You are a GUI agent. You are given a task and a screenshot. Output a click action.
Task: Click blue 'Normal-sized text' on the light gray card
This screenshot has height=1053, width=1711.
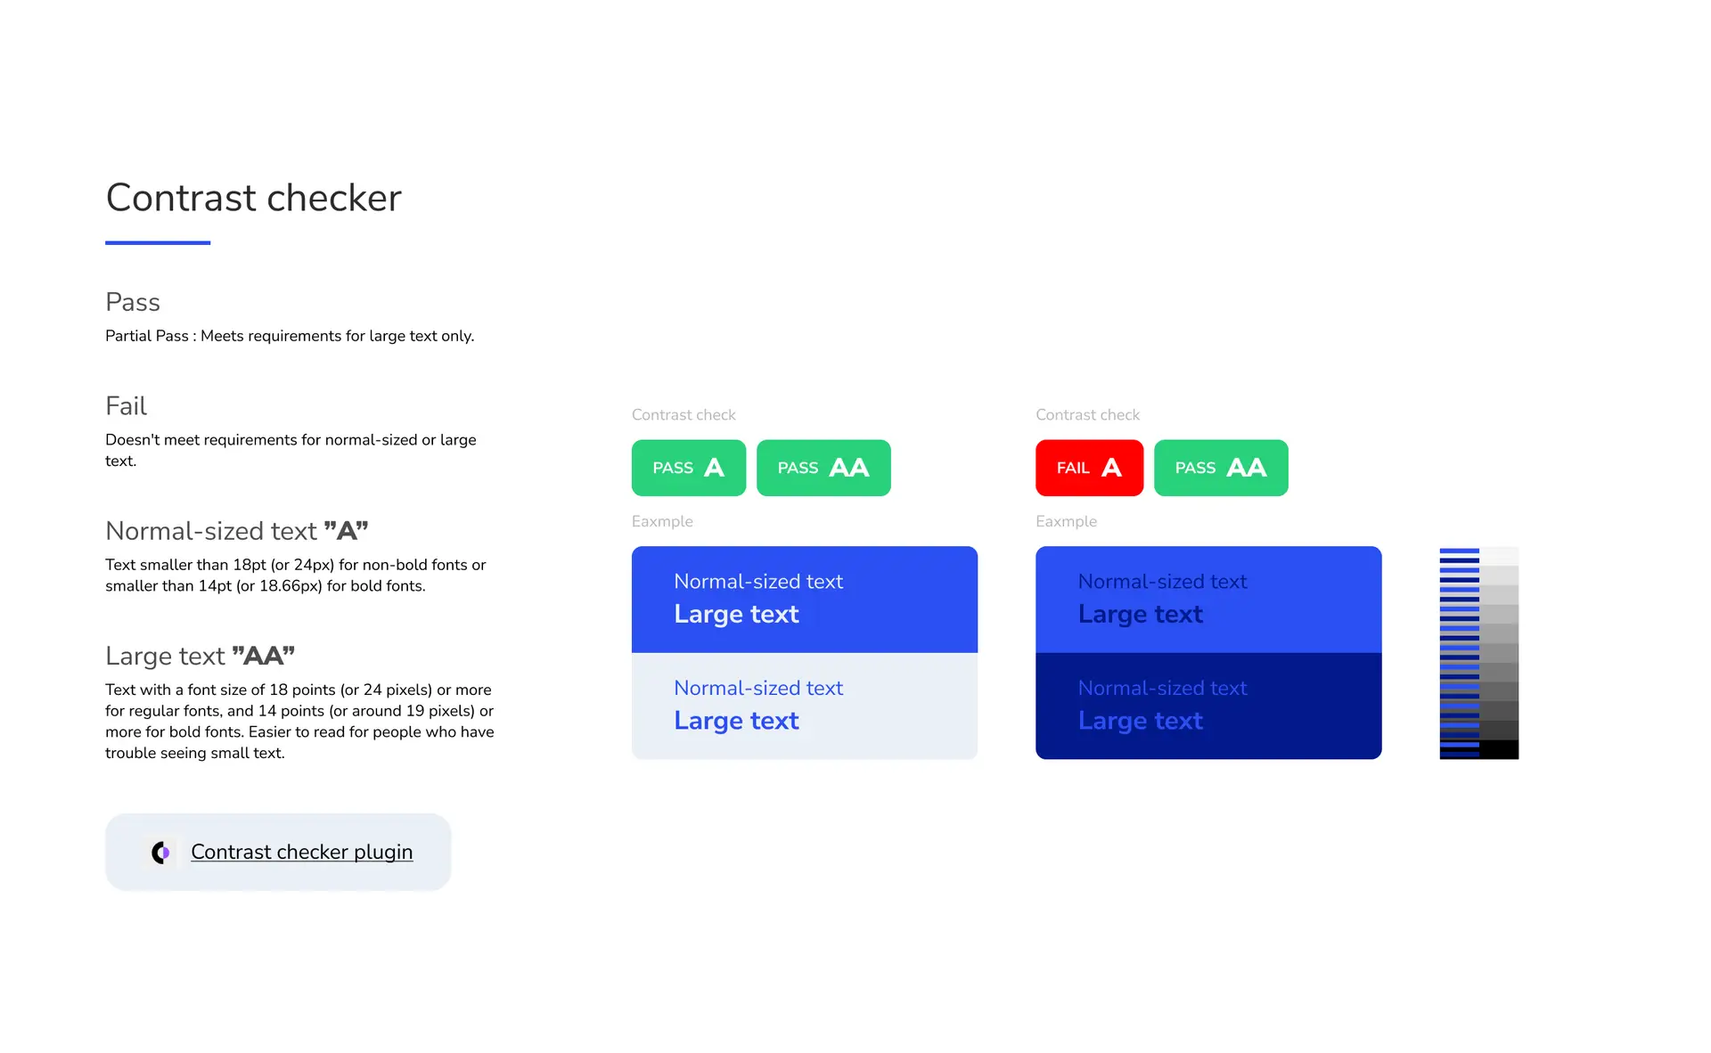(x=757, y=688)
